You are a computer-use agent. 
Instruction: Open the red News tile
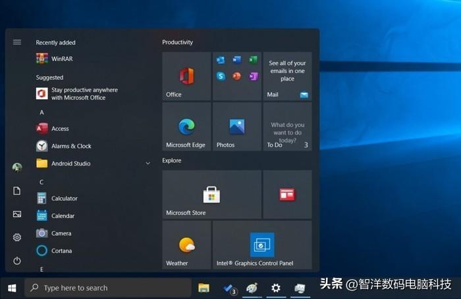coord(287,195)
